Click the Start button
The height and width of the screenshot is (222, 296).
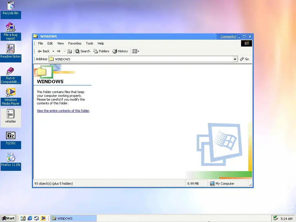[x=8, y=219]
